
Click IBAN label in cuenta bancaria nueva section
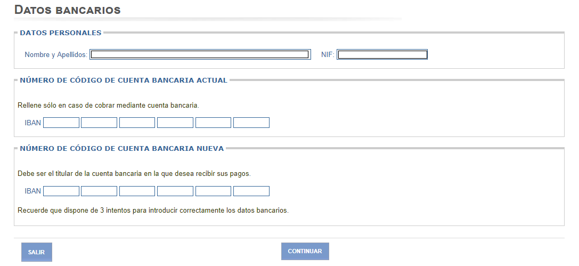click(x=32, y=191)
